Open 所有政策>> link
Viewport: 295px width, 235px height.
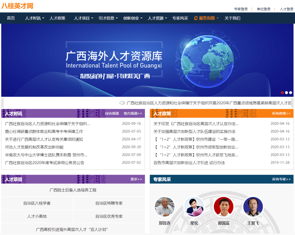281,113
